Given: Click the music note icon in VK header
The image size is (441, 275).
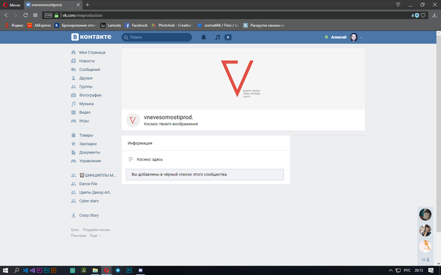Looking at the screenshot, I should pyautogui.click(x=217, y=38).
